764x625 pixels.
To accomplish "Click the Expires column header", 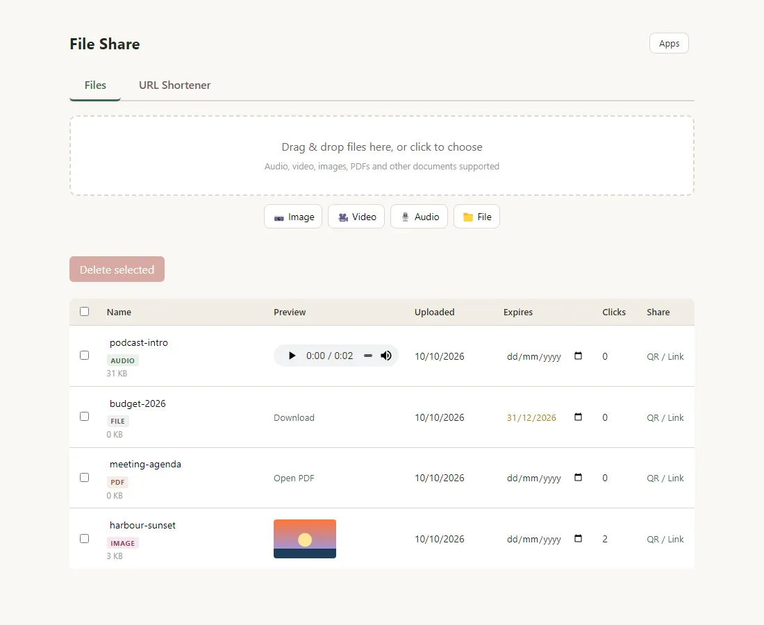I will point(518,312).
